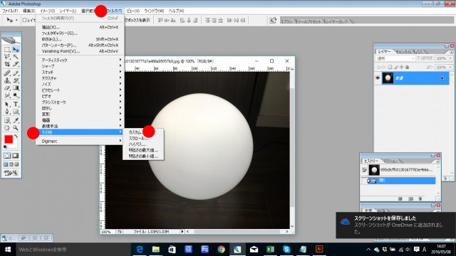The height and width of the screenshot is (256, 456).
Task: Choose 明るさの最小値 filter
Action: [143, 156]
